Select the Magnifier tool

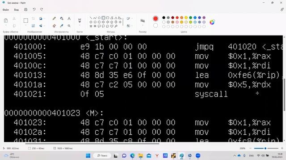click(x=69, y=26)
